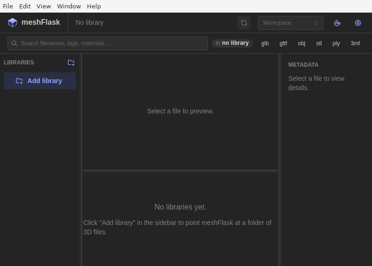This screenshot has width=372, height=266.
Task: Open the Help menu
Action: pyautogui.click(x=94, y=7)
